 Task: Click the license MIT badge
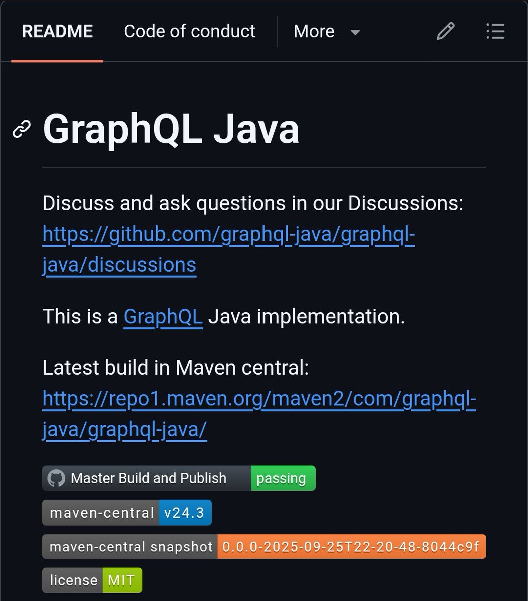tap(92, 580)
